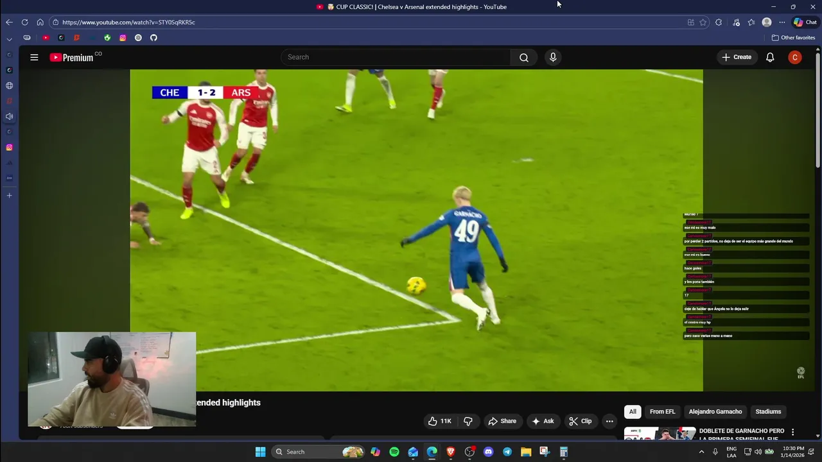822x462 pixels.
Task: Click inside the YouTube search box
Action: pos(396,57)
